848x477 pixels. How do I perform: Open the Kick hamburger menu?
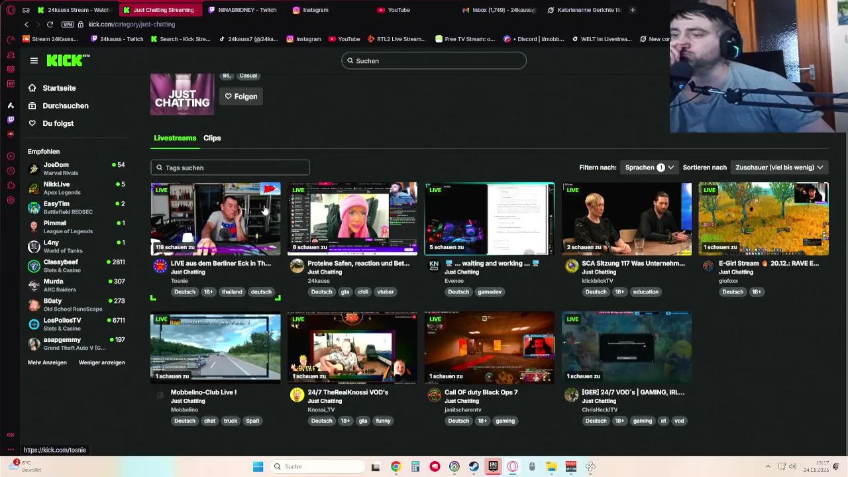tap(34, 60)
